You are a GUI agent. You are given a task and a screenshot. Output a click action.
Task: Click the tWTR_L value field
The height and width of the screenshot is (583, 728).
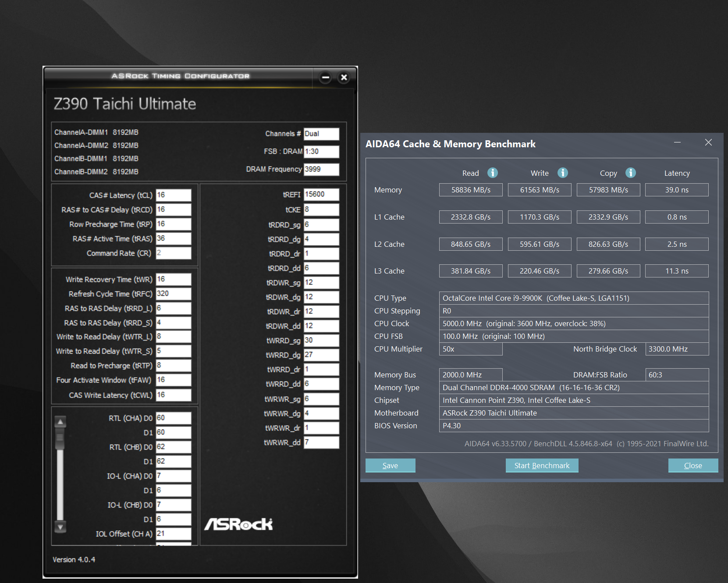pyautogui.click(x=174, y=337)
